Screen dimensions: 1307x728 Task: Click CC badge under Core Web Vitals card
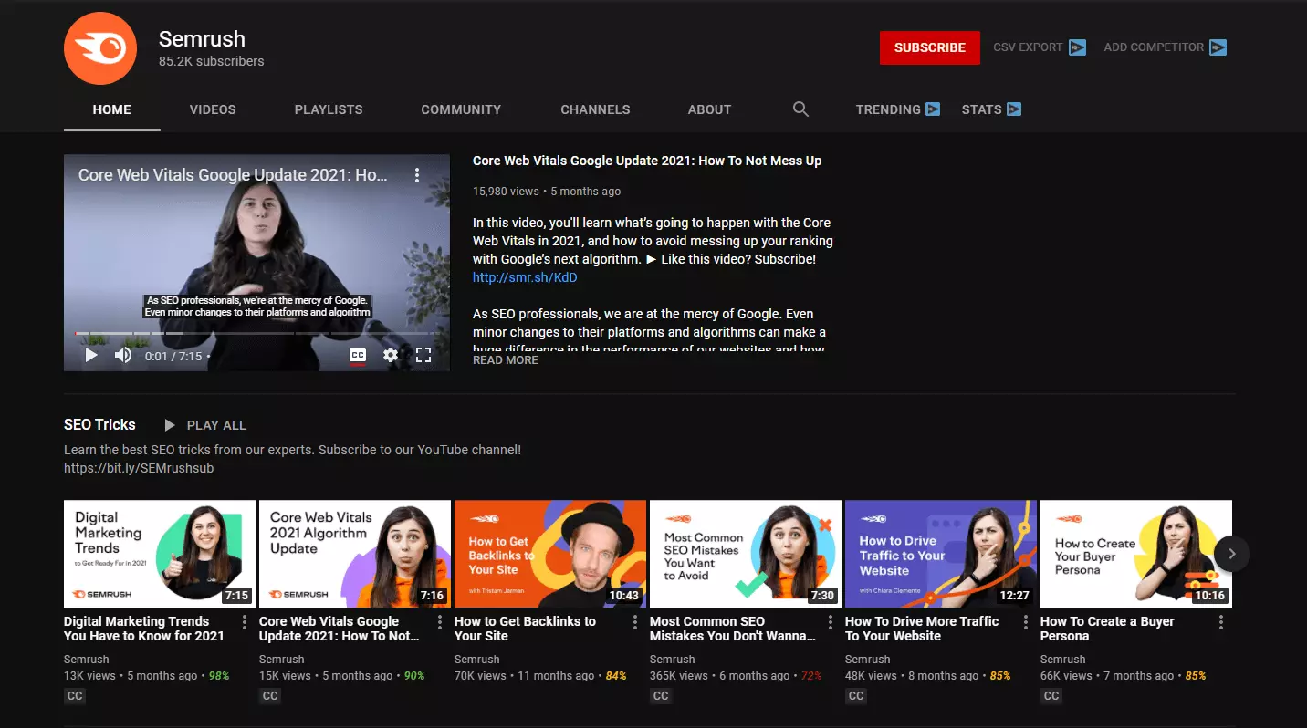tap(270, 696)
